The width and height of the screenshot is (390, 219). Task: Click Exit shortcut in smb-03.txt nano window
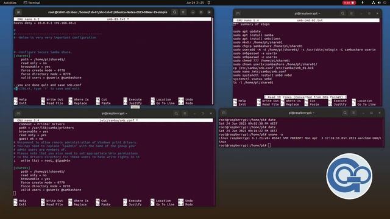coord(20,103)
